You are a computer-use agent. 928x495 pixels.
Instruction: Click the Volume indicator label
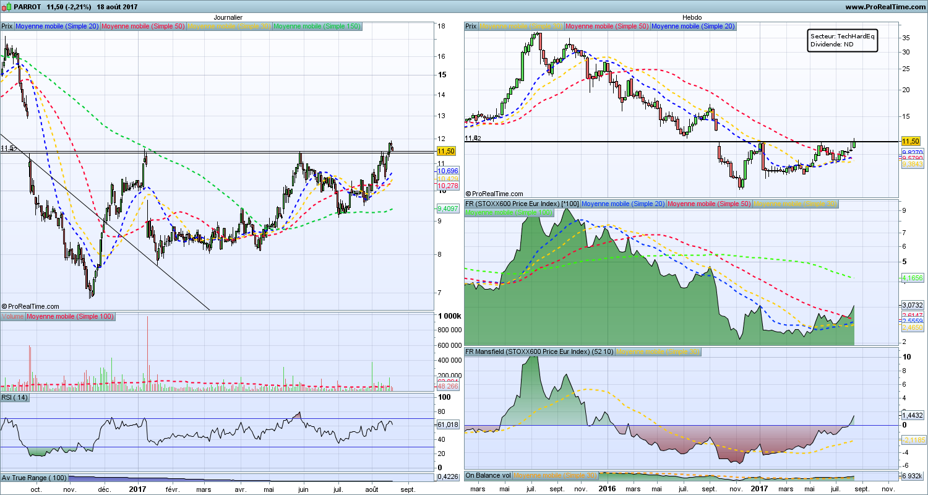12,317
